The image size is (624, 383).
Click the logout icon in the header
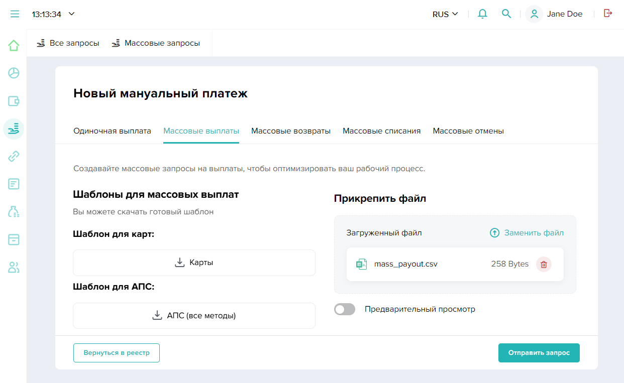608,14
